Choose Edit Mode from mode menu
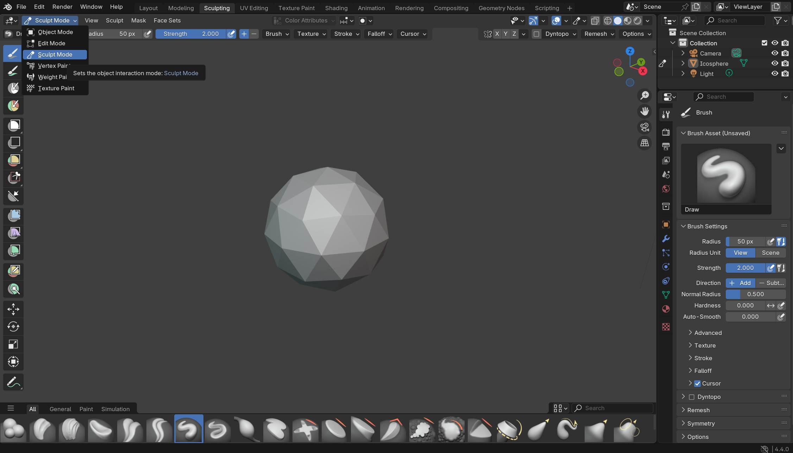793x453 pixels. coord(55,43)
